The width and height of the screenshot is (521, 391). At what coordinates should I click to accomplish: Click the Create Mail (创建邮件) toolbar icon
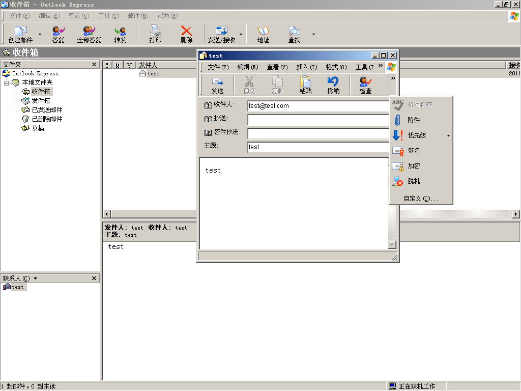pos(20,34)
